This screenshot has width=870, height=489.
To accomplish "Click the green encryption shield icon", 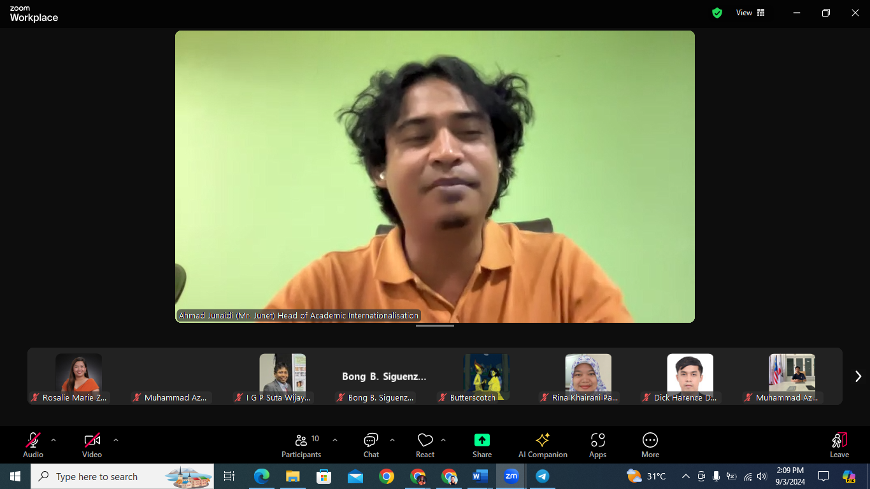I will point(717,13).
